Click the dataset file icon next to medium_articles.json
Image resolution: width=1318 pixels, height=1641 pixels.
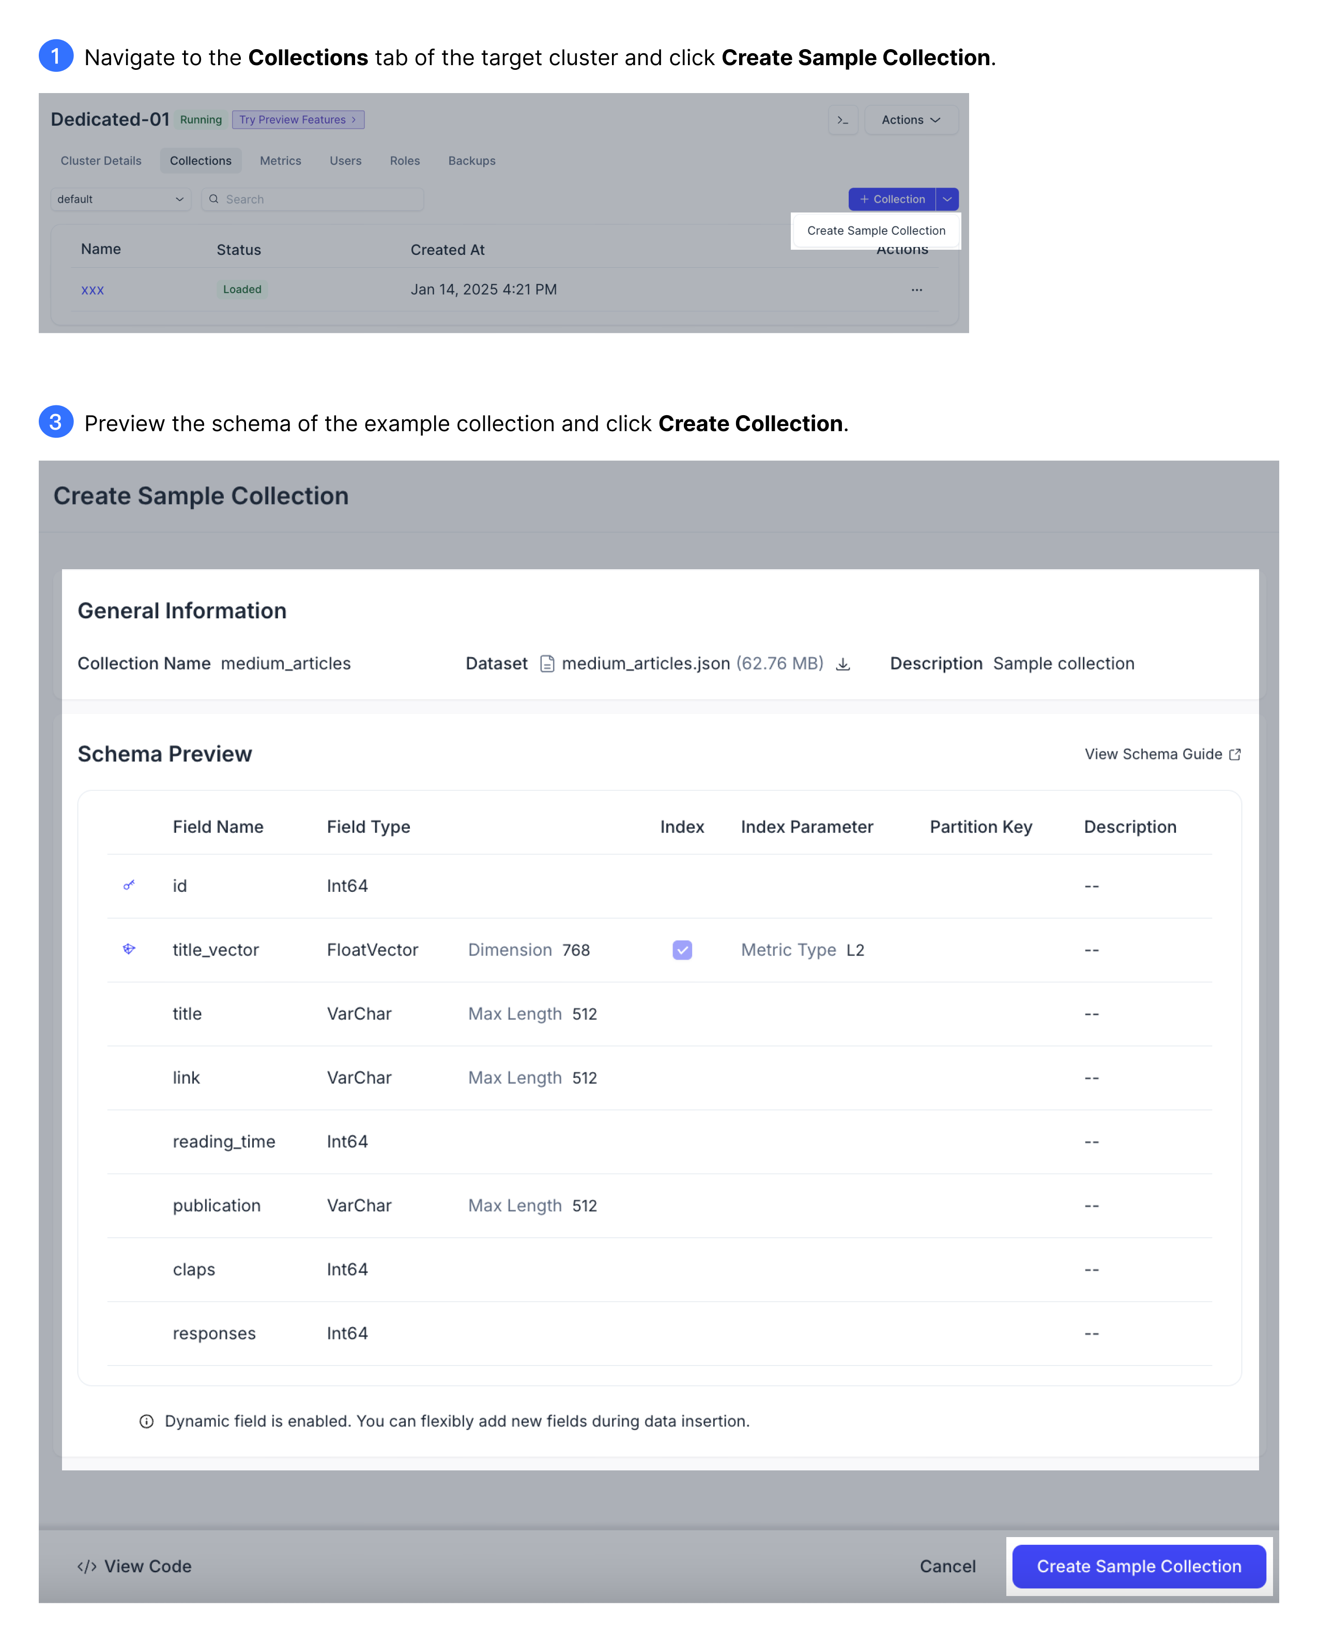(x=545, y=663)
